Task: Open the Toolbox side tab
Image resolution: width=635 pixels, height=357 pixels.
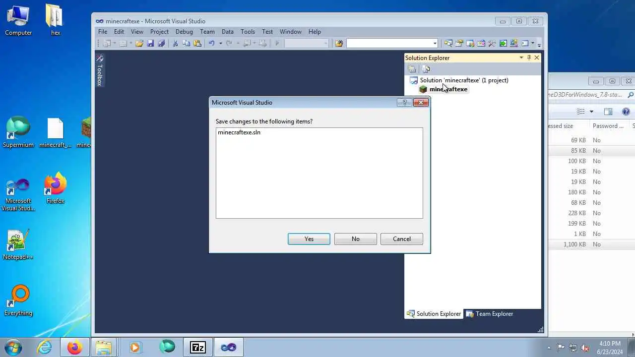Action: [x=99, y=70]
